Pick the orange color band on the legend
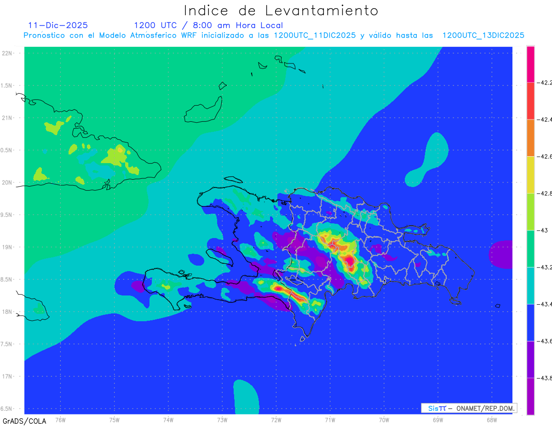Screen dimensions: 552x426 coord(530,138)
